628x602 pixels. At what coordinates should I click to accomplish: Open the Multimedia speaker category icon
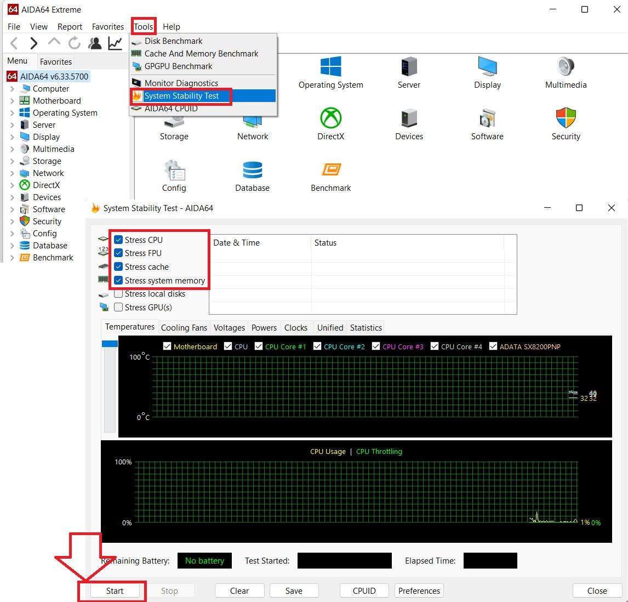(x=566, y=66)
